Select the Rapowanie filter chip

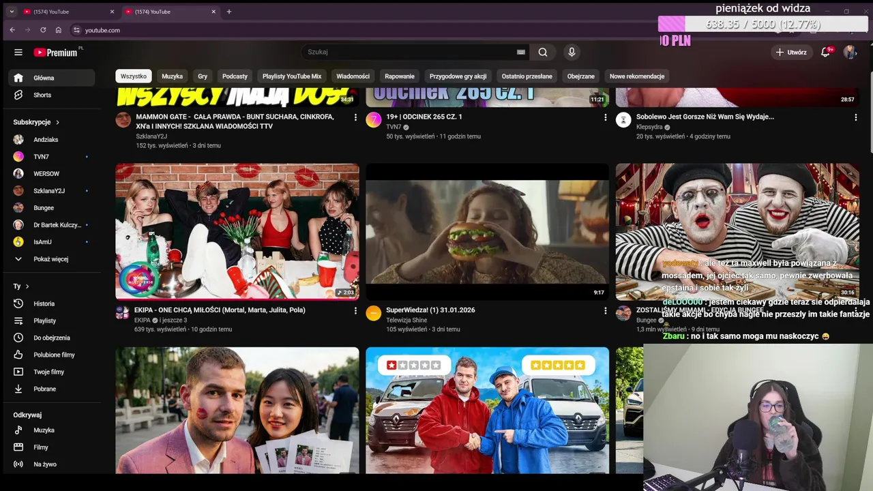(400, 76)
